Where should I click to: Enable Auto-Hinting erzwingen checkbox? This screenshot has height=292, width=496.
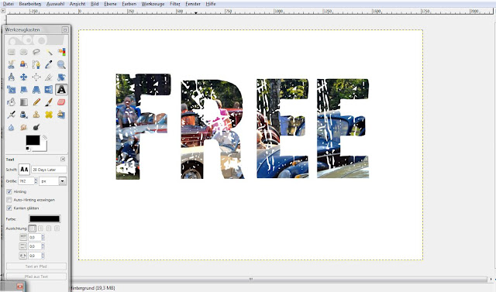point(9,200)
